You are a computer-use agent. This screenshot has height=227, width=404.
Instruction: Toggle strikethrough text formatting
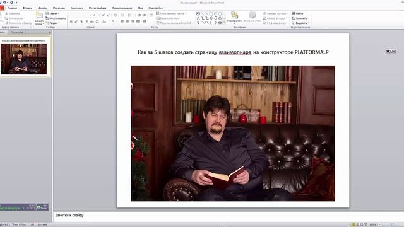[92, 21]
